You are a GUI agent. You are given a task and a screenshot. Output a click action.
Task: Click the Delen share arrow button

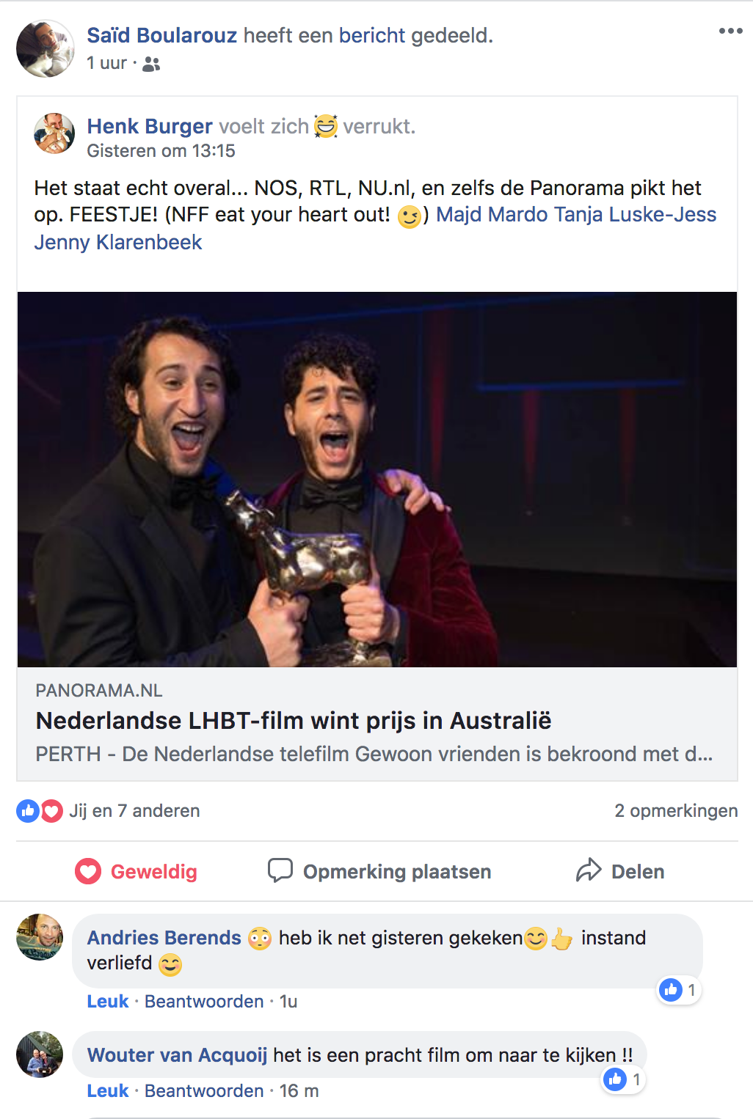point(620,871)
